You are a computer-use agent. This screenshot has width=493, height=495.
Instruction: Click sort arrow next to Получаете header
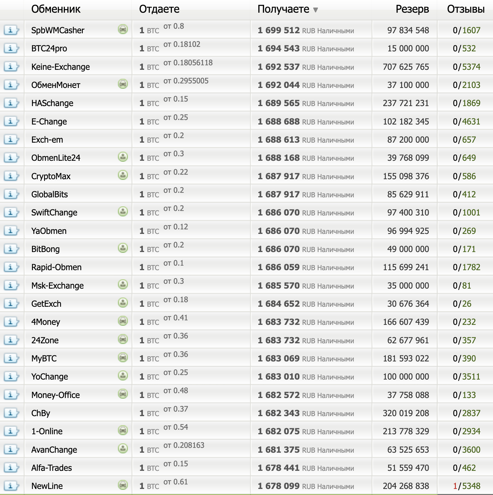pos(316,10)
